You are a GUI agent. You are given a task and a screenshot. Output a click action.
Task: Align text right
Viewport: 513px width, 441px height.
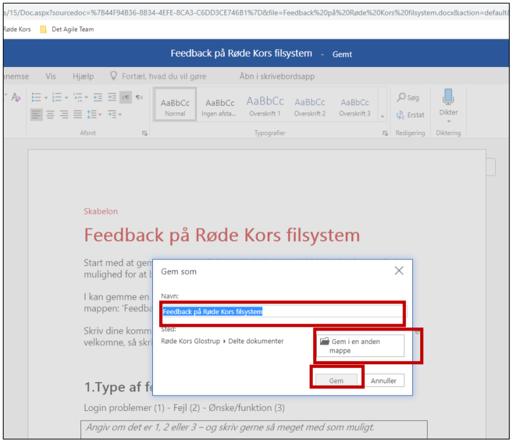point(64,114)
